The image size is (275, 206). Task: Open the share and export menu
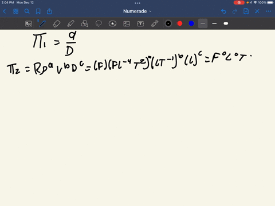[49, 11]
